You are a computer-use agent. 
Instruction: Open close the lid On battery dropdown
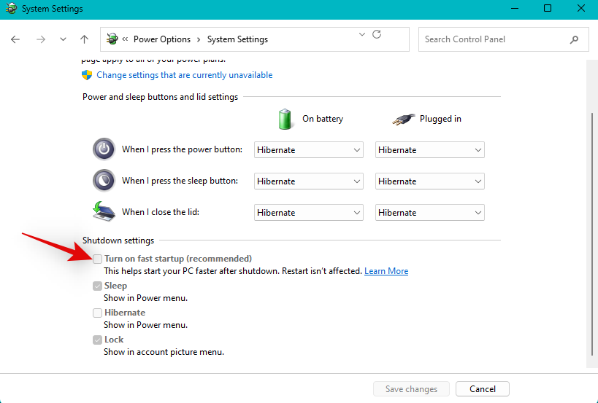(309, 212)
